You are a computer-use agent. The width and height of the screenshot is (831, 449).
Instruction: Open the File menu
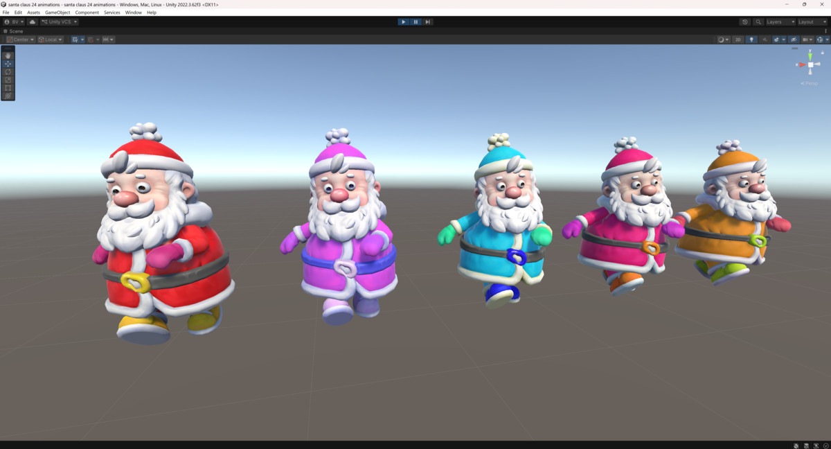[6, 12]
